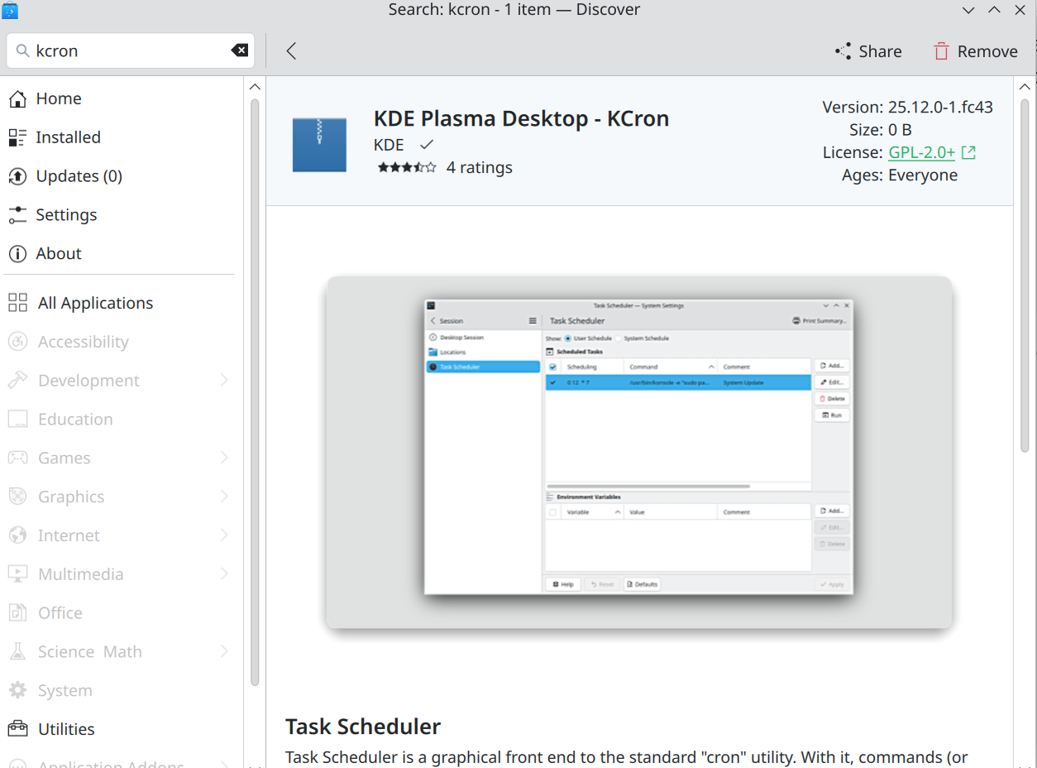Click the Share icon in toolbar
Screen dimensions: 1037x768
(843, 51)
